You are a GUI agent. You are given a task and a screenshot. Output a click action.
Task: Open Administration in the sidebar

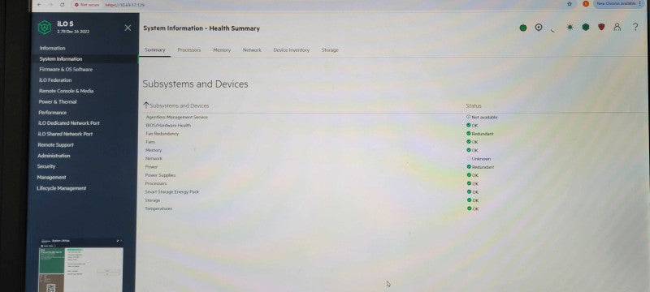54,156
